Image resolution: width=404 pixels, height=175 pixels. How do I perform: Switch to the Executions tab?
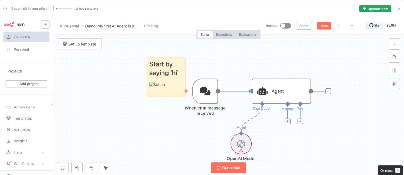coord(224,35)
